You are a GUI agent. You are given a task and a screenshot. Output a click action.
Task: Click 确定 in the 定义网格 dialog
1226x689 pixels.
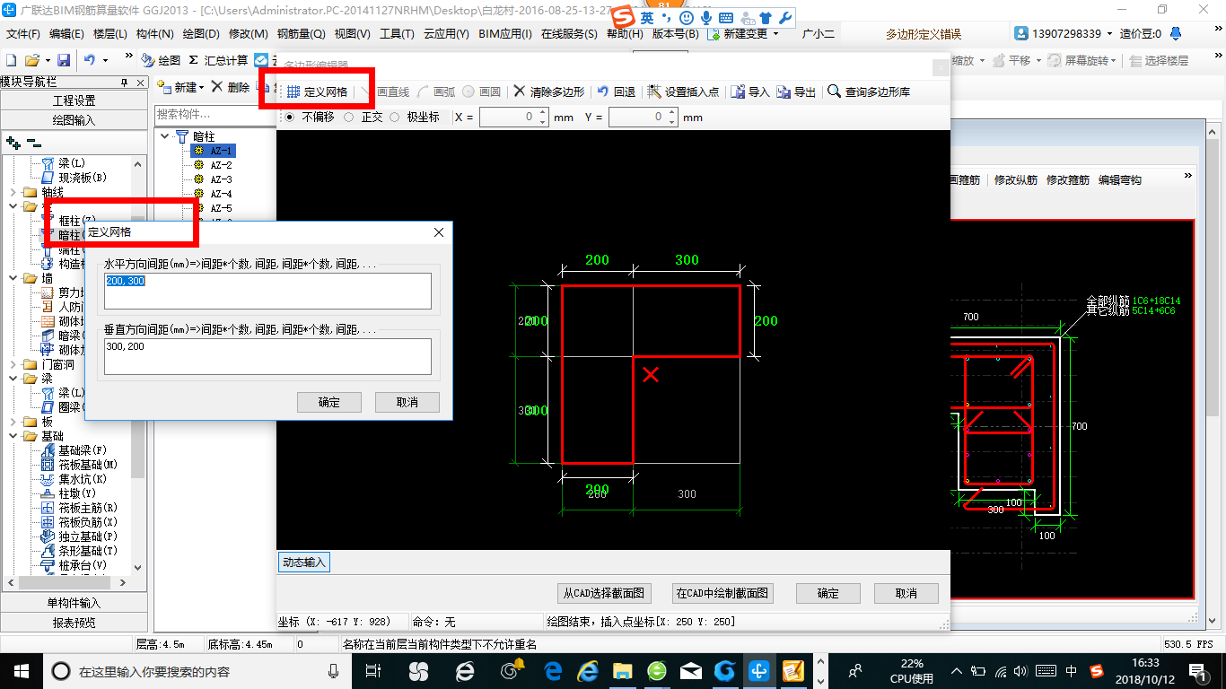click(329, 402)
